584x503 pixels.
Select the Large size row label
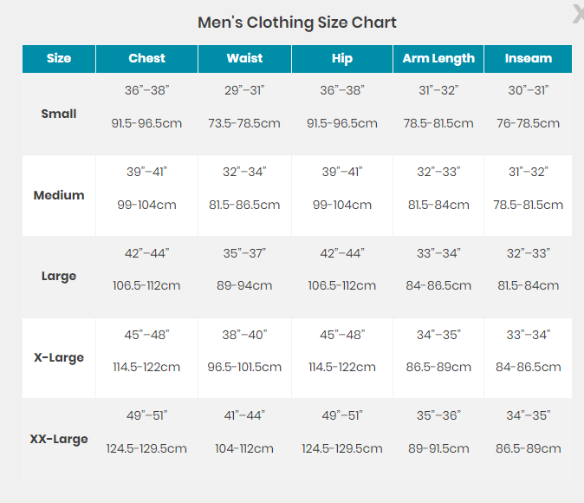tap(59, 277)
